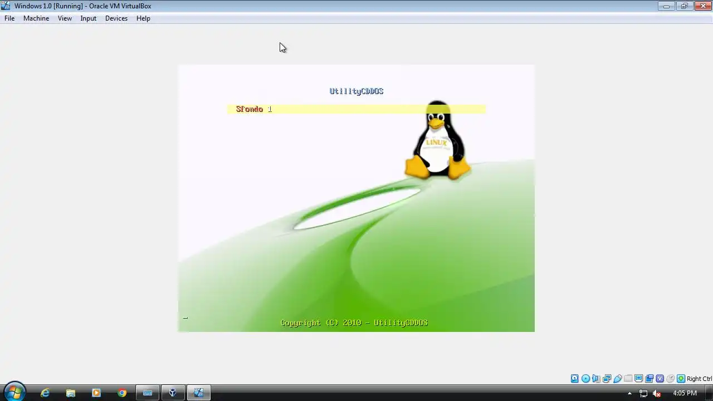Click the recording status bar icon
This screenshot has width=713, height=401.
[649, 379]
